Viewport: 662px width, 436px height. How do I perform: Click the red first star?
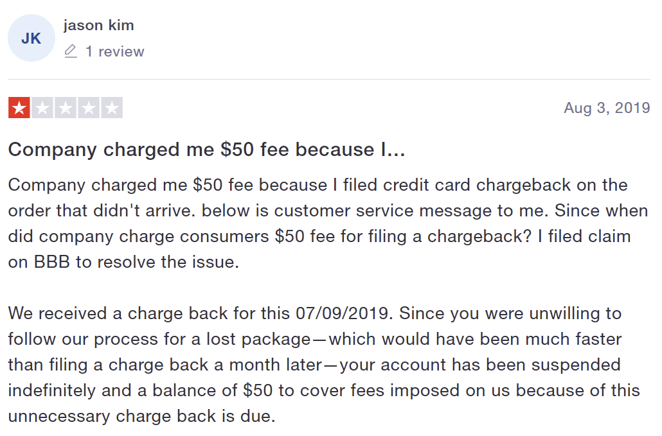[19, 108]
